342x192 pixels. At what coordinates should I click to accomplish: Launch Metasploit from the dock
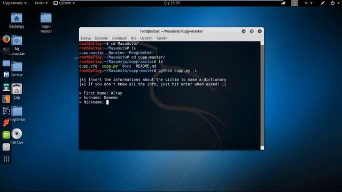6,75
